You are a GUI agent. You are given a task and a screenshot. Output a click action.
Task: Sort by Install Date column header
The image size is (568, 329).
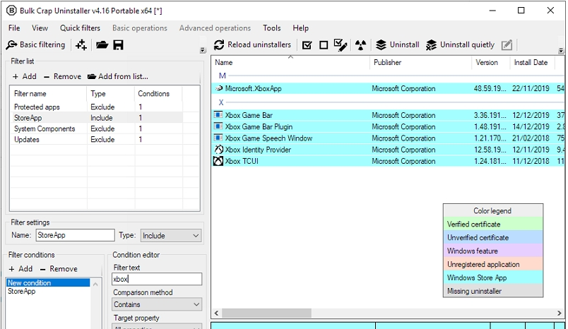532,62
